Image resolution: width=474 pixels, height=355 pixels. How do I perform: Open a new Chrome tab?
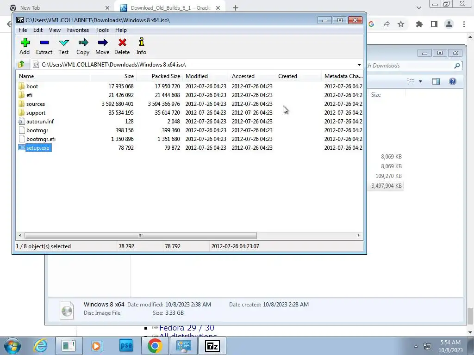coord(236,8)
